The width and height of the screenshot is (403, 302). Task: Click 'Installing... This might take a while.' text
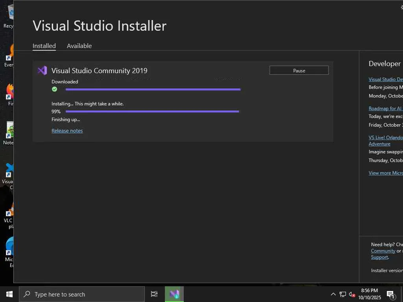click(x=87, y=104)
